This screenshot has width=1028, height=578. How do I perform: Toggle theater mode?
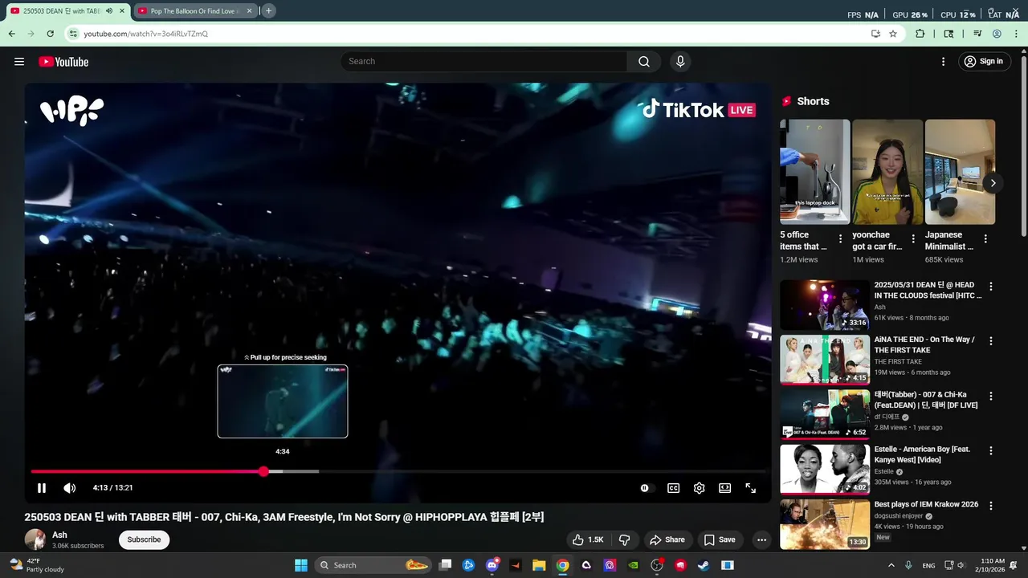[725, 488]
